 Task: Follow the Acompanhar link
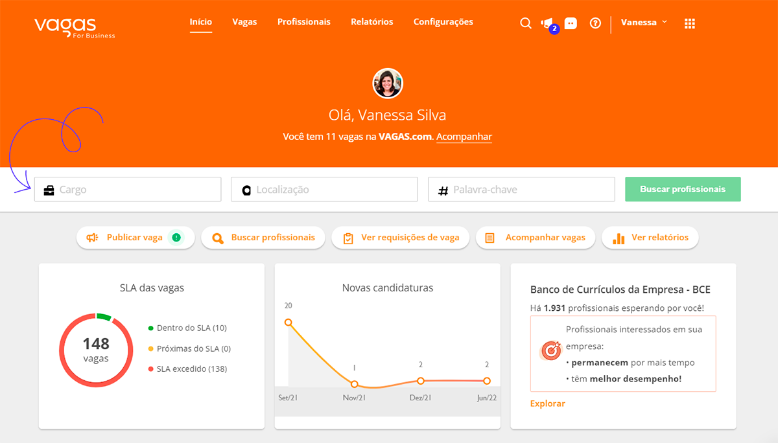tap(464, 137)
